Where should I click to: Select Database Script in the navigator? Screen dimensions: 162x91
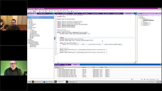(x=34, y=34)
